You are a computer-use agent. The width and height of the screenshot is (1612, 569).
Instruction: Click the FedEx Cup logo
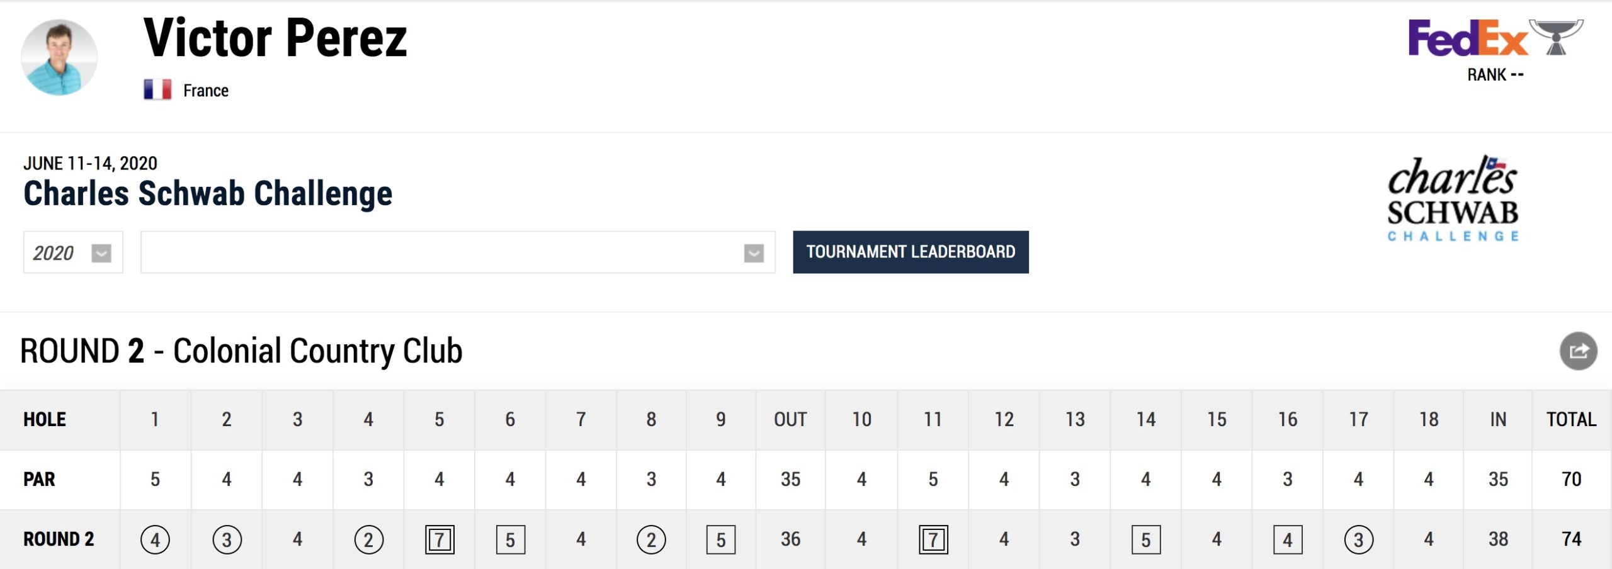(x=1496, y=38)
